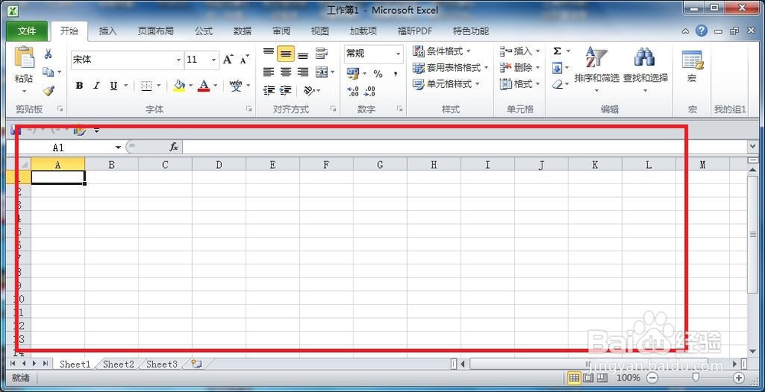Switch to the 公式 tab
Viewport: 765px width, 392px height.
[x=203, y=31]
